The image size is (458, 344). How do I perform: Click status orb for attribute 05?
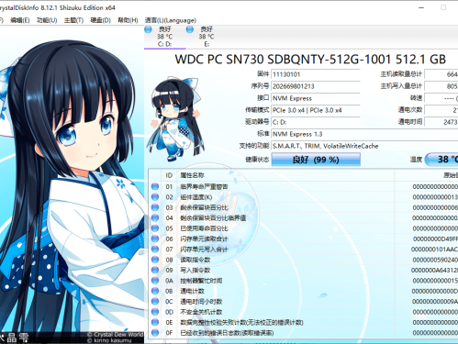pyautogui.click(x=155, y=228)
